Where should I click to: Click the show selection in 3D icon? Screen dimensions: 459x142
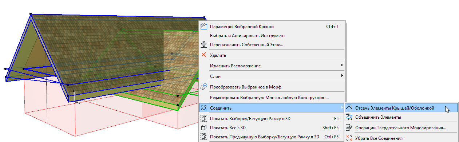[x=204, y=119]
